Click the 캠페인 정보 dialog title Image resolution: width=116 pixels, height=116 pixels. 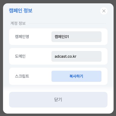coord(21,11)
